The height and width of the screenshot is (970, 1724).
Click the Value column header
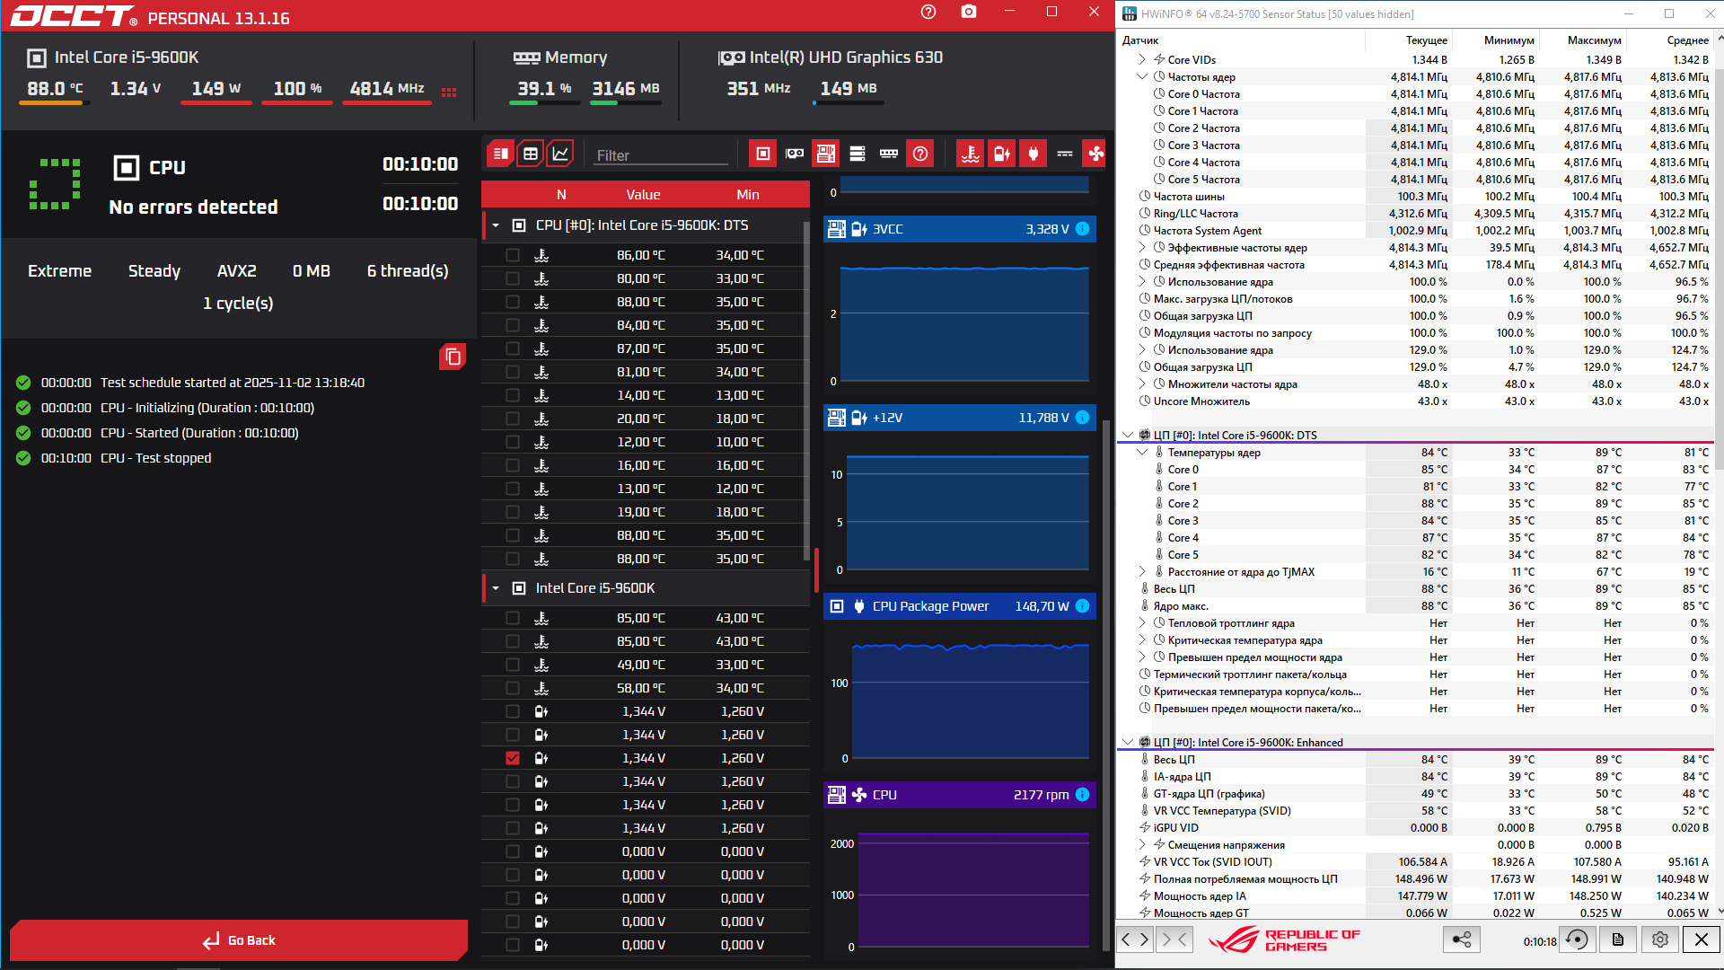[x=643, y=195]
